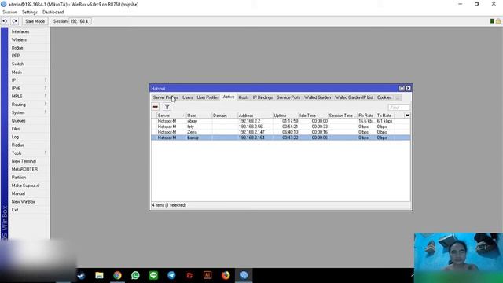
Task: Switch to the User Profiles tab
Action: click(207, 97)
